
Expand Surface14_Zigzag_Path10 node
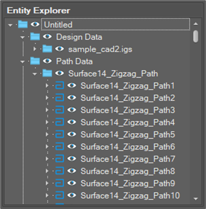pyautogui.click(x=47, y=195)
